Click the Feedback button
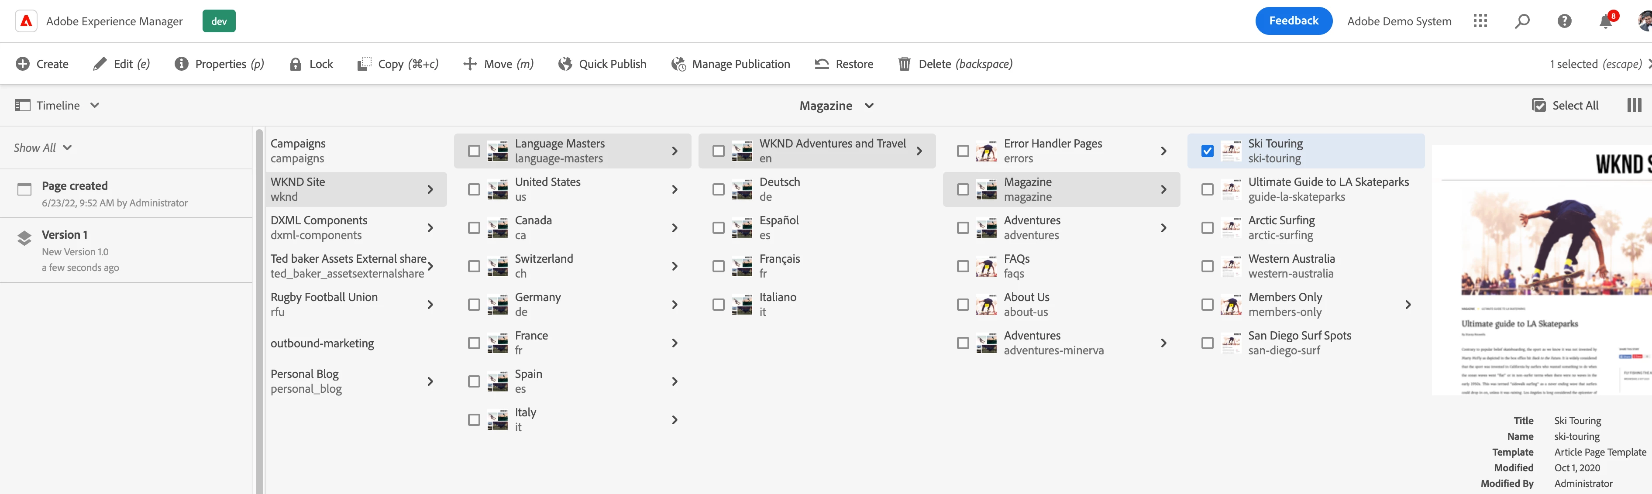This screenshot has height=494, width=1652. tap(1293, 21)
